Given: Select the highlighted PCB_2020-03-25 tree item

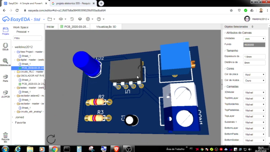Looking at the screenshot, I should 27,68.
